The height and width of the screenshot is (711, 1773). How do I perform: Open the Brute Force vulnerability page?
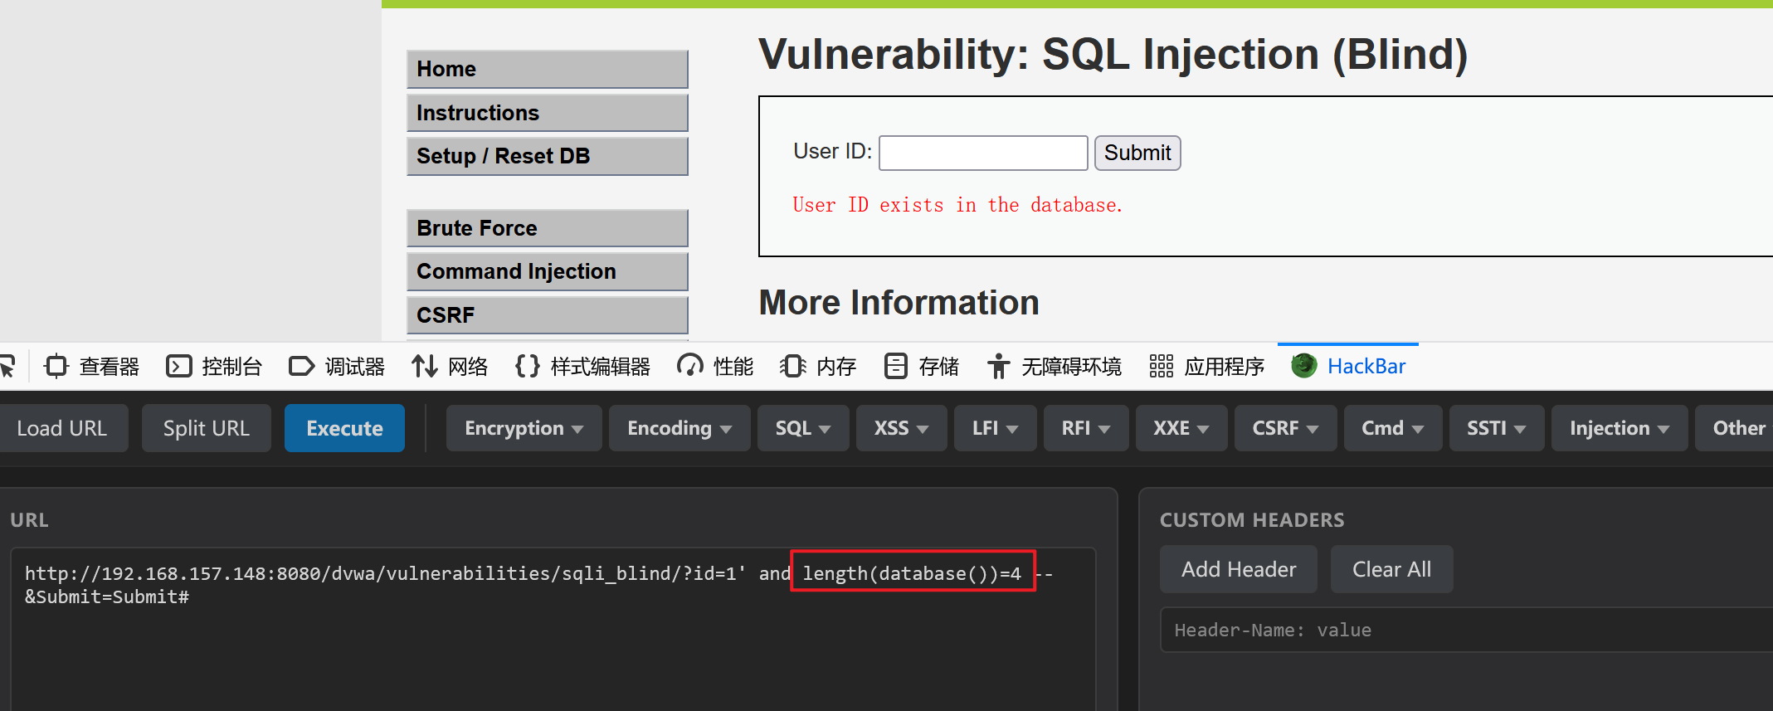point(548,228)
